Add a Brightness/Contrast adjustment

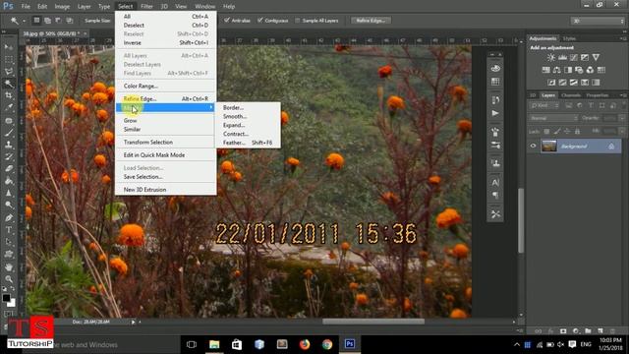pos(551,57)
